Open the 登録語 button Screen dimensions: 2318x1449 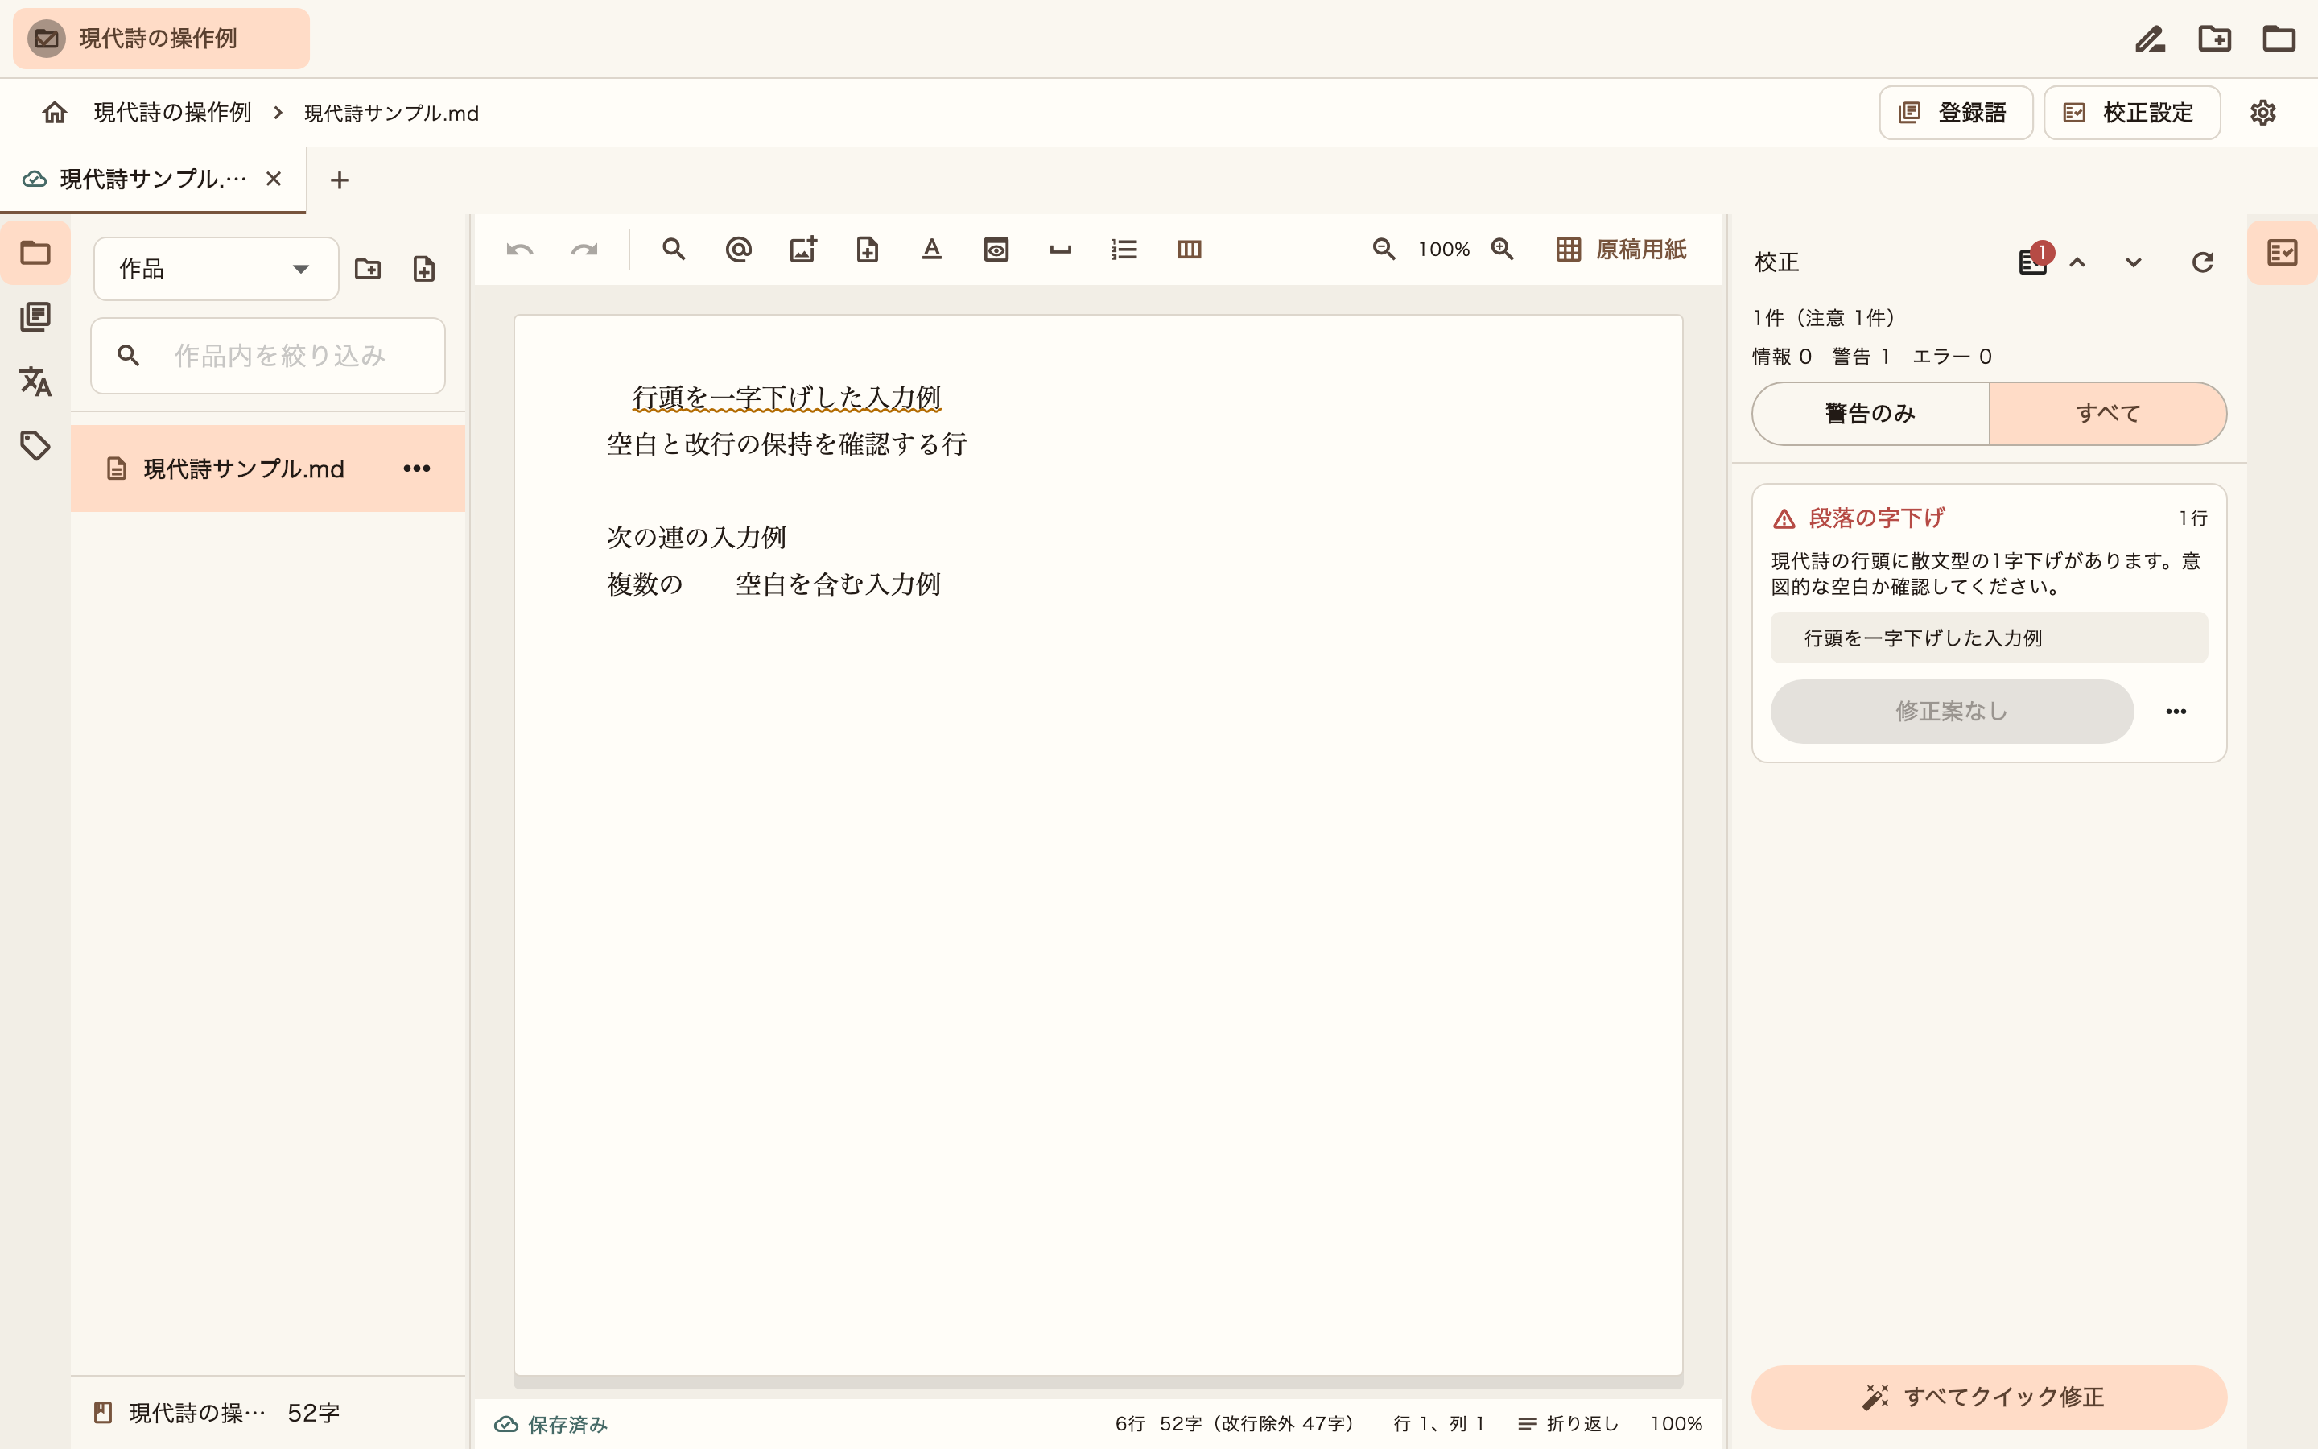[1955, 113]
